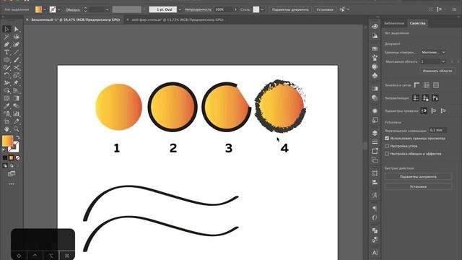462x260 pixels.
Task: Choose the Gradient tool in toolbar
Action: pyautogui.click(x=16, y=98)
